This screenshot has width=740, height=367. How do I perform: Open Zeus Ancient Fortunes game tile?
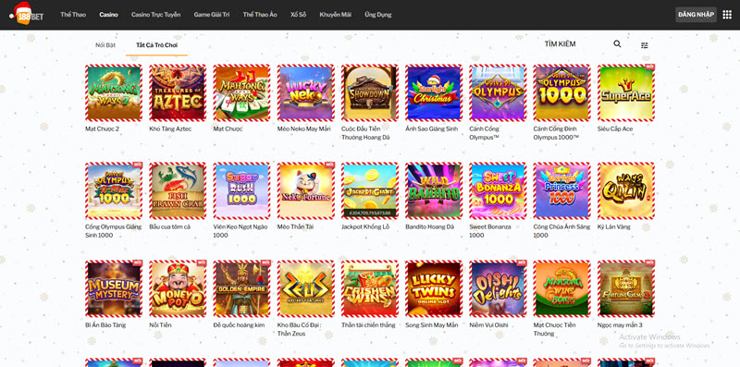point(306,288)
